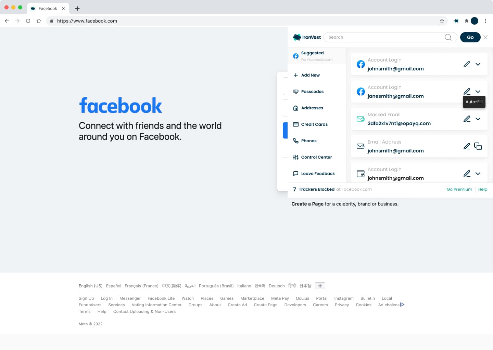Open the Privacy footer link
The image size is (493, 350).
coord(342,305)
